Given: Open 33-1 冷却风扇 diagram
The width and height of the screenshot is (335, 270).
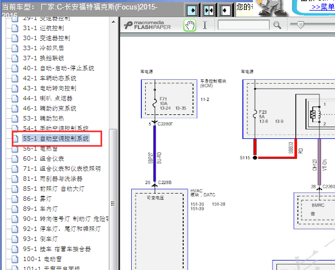Looking at the screenshot, I should [x=44, y=48].
